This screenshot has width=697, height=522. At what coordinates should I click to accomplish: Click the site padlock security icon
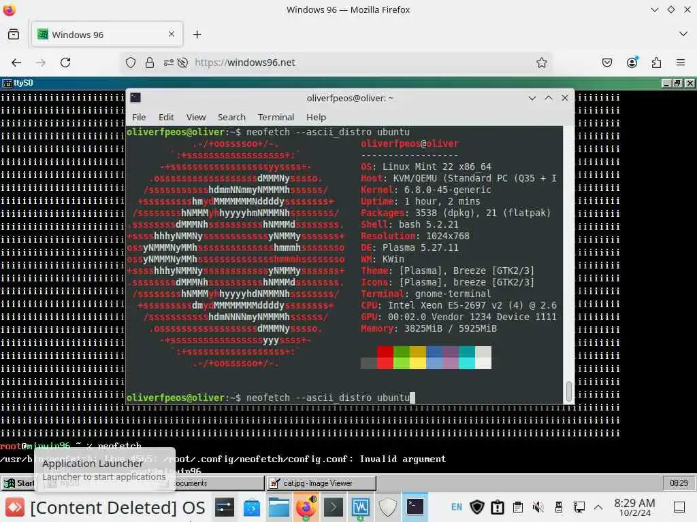[150, 63]
